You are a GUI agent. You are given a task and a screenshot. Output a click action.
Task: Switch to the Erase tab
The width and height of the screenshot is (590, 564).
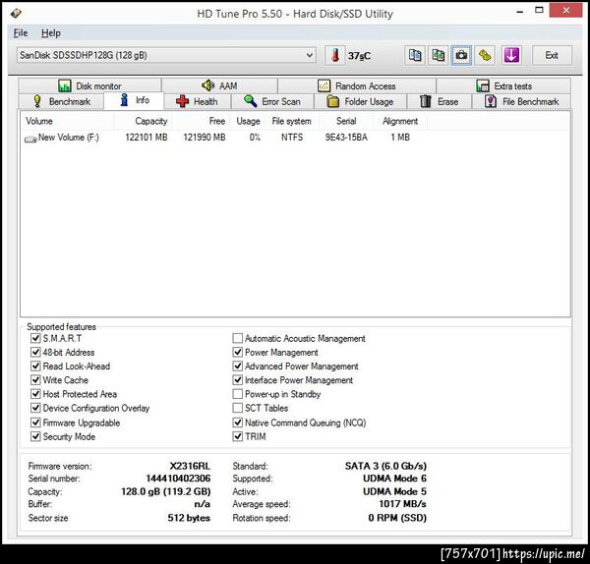point(440,101)
